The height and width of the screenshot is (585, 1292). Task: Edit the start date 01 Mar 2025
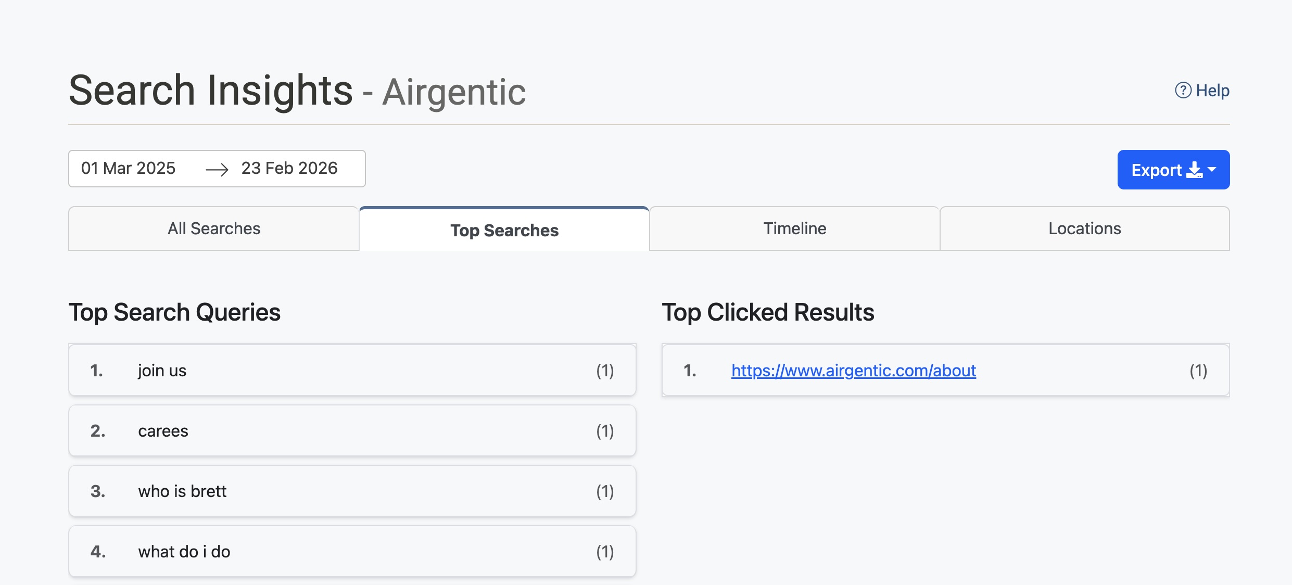(x=128, y=168)
